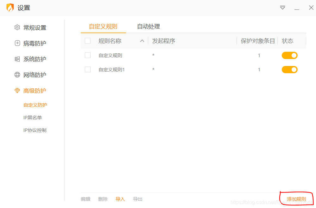Image resolution: width=316 pixels, height=208 pixels.
Task: Turn off the 自定义规则1 status switch
Action: pyautogui.click(x=290, y=69)
